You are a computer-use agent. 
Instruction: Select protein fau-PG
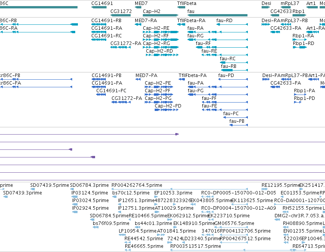(x=196, y=91)
